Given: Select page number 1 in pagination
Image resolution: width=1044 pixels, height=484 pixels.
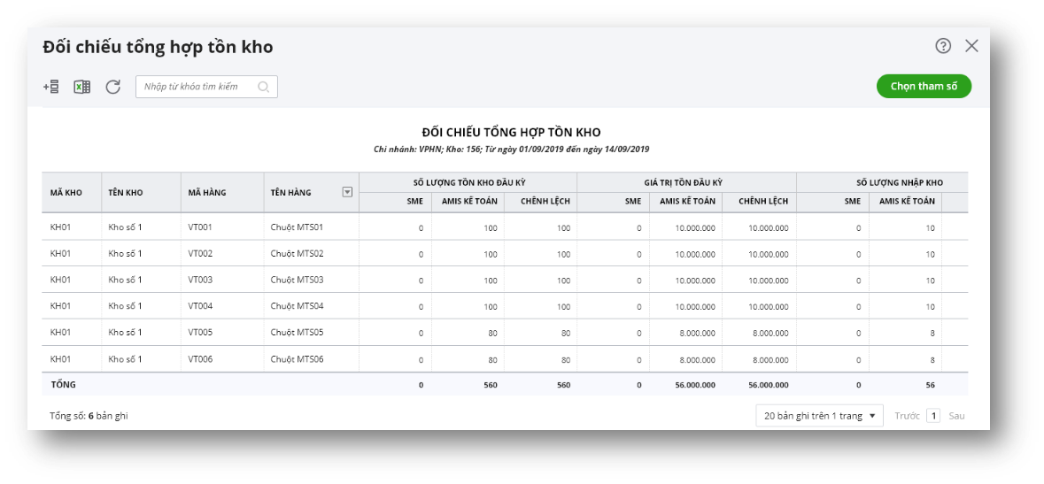Looking at the screenshot, I should [x=934, y=416].
